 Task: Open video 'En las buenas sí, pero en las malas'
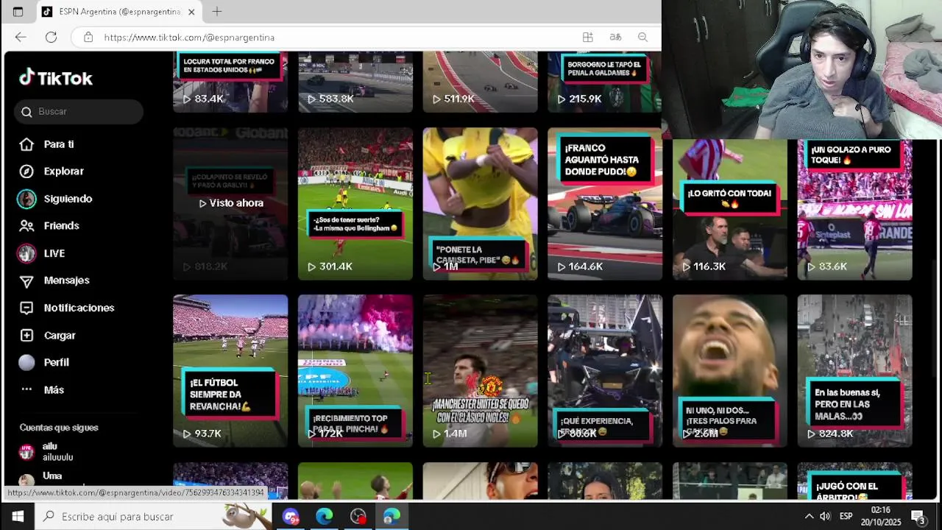tap(854, 371)
